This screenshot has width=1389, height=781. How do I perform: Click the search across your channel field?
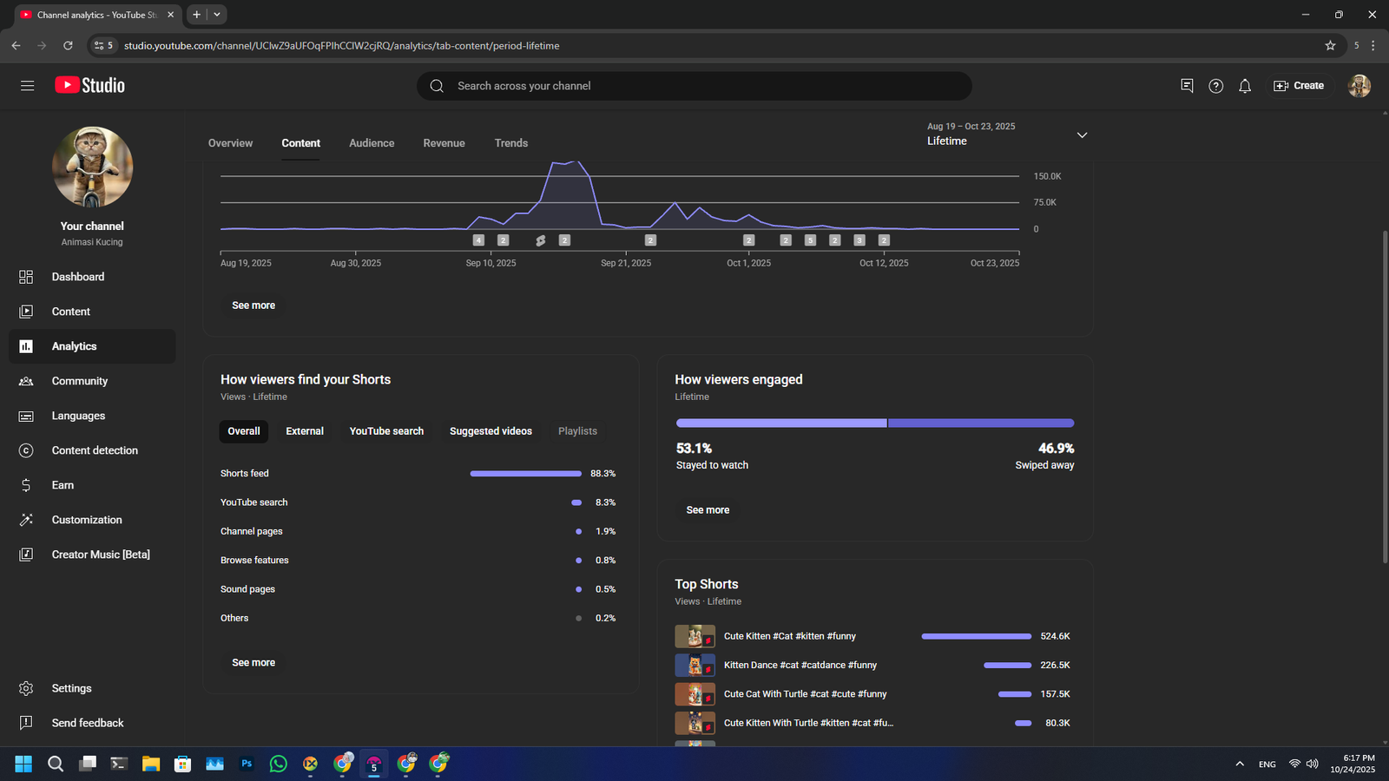pos(694,86)
